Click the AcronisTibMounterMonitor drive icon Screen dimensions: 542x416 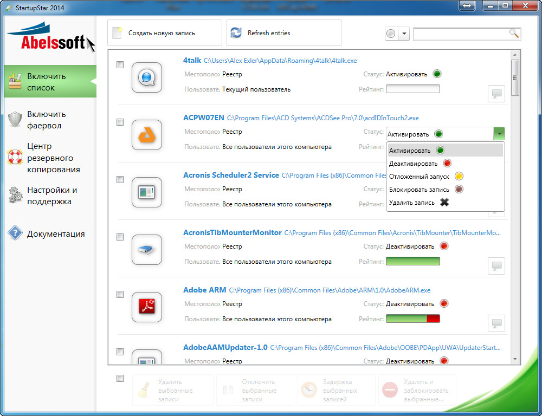[x=147, y=250]
